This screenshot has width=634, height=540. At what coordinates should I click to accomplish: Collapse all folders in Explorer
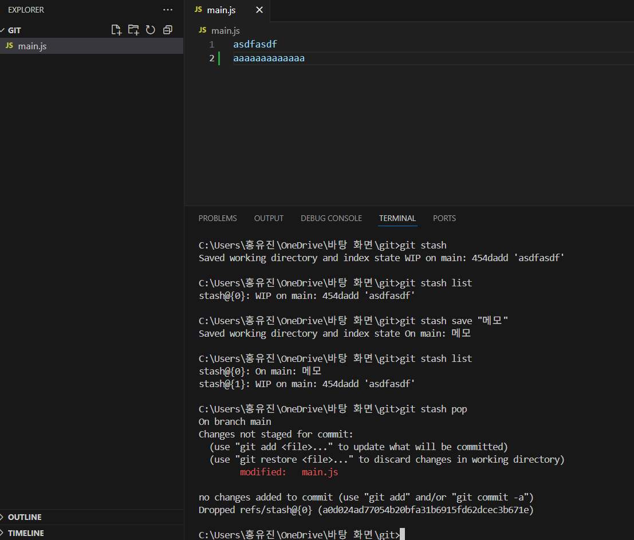point(167,30)
